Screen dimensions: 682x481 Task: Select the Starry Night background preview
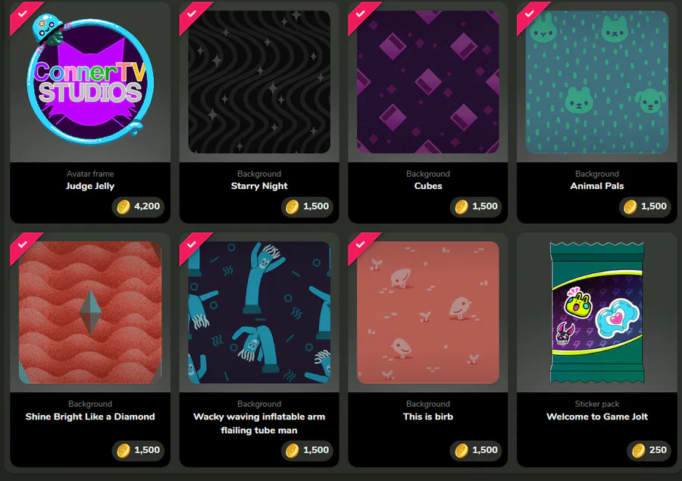click(259, 82)
